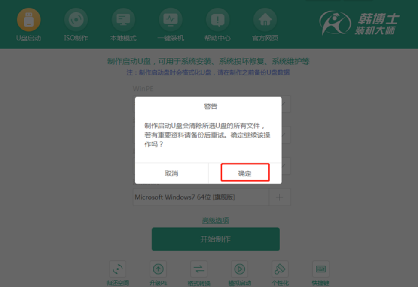
Task: Open 一键装机 icon
Action: [171, 20]
